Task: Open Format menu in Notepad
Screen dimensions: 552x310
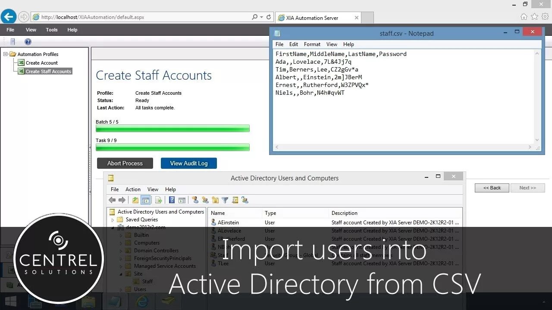Action: tap(312, 44)
